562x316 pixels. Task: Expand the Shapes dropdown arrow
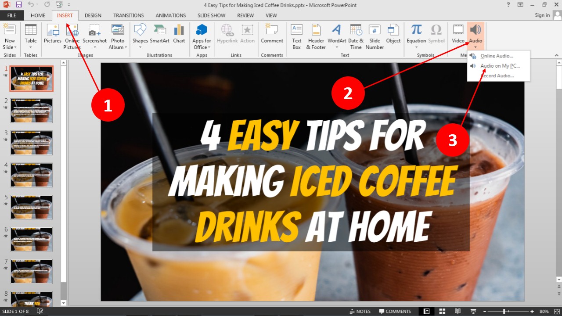tap(140, 47)
